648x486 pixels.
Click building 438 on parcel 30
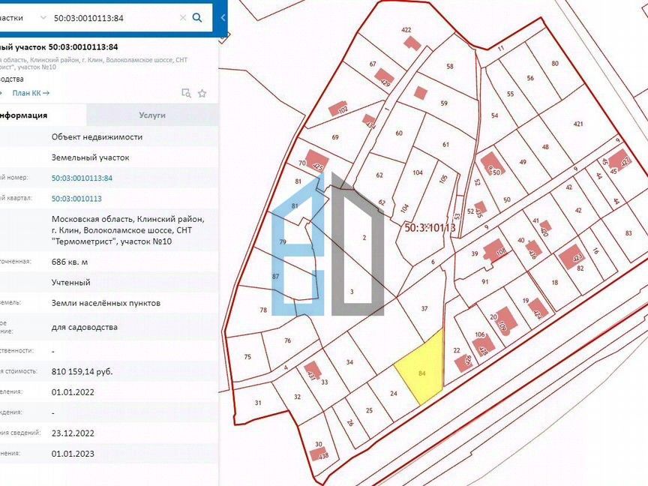(319, 454)
